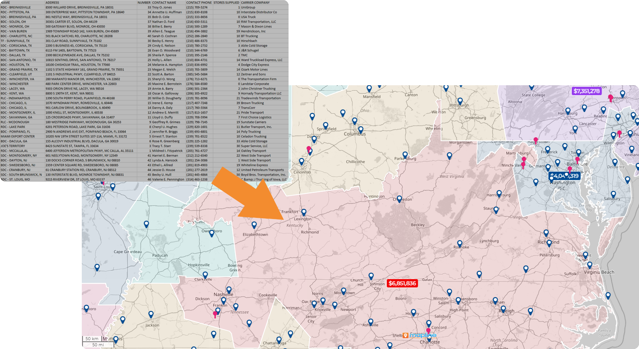Select the blue pin near Clarksville
The image size is (639, 349).
pos(205,274)
